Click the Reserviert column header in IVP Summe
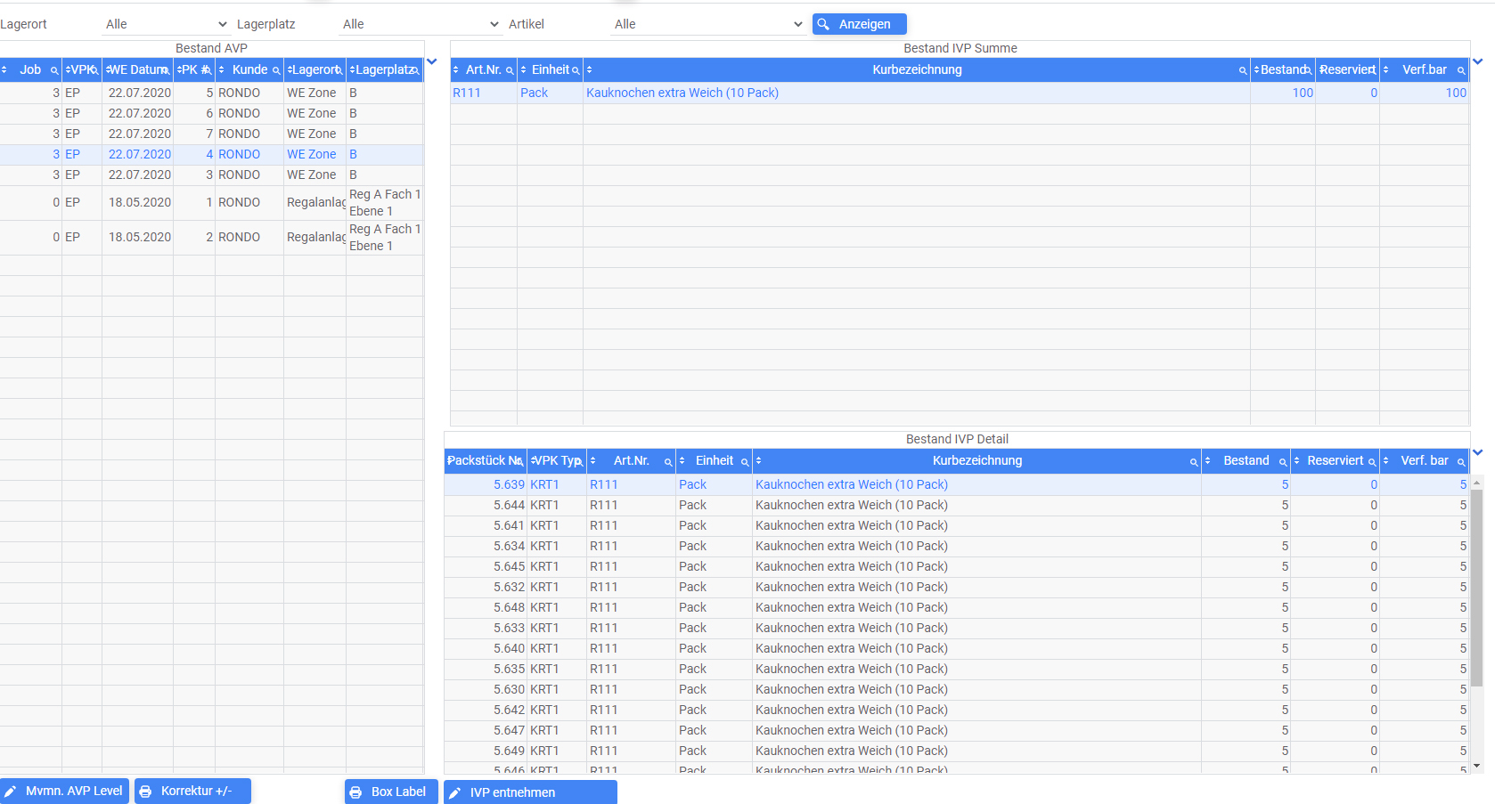Screen dimensions: 1495x804 tap(1347, 69)
